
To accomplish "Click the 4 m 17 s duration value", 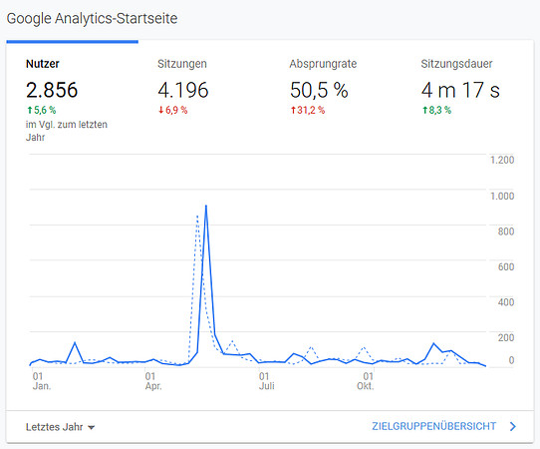I will click(460, 90).
